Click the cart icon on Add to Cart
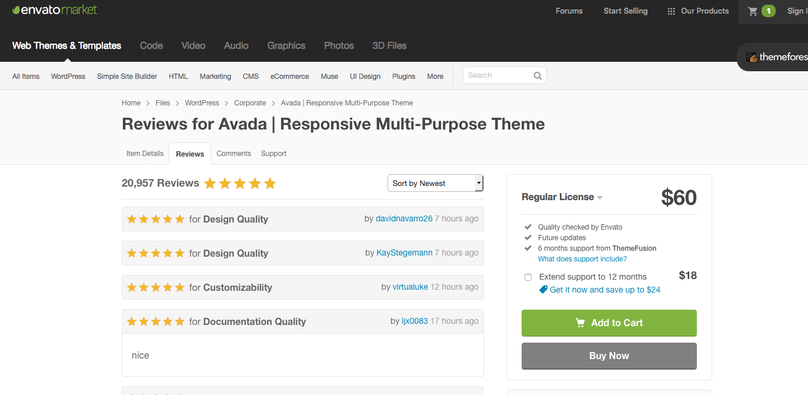808x395 pixels. [x=580, y=323]
